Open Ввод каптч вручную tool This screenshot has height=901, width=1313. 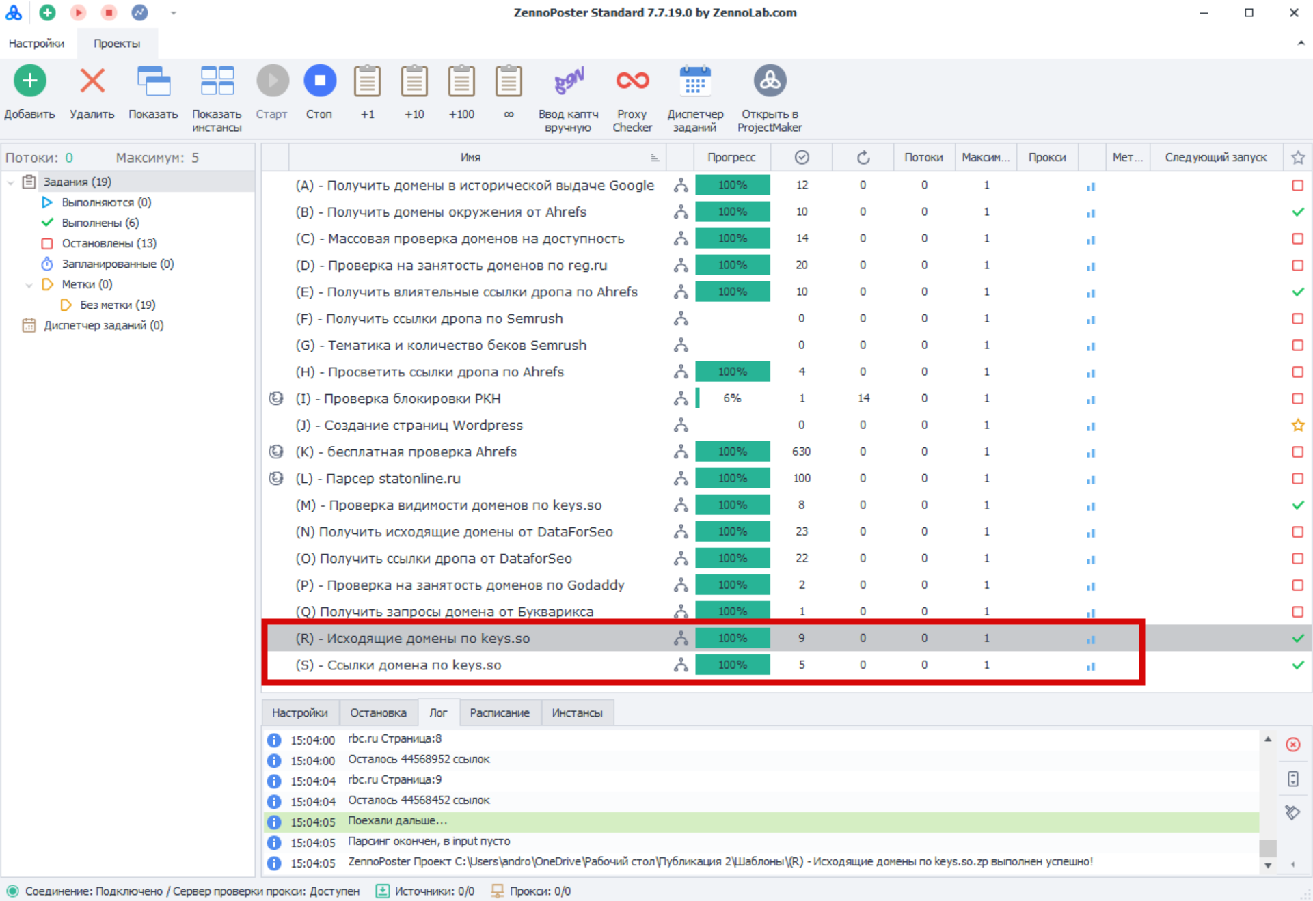pyautogui.click(x=569, y=81)
